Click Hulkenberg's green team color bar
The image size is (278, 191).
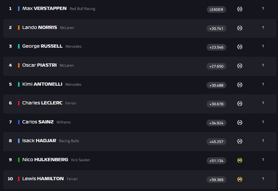pos(19,160)
